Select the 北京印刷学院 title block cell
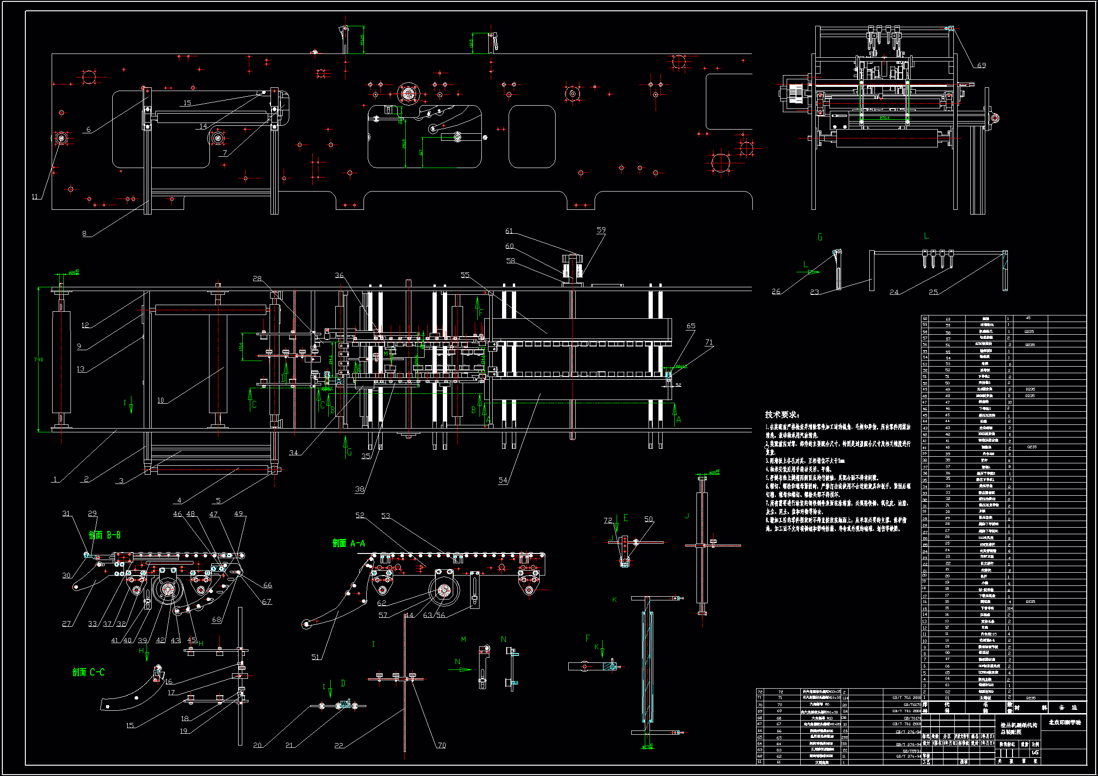1098x776 pixels. [1065, 722]
